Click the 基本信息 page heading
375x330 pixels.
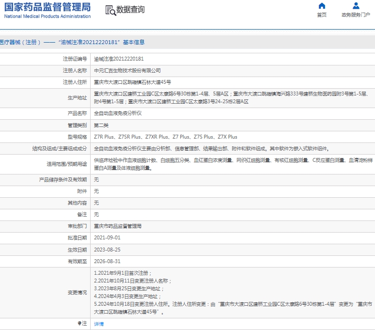point(134,42)
